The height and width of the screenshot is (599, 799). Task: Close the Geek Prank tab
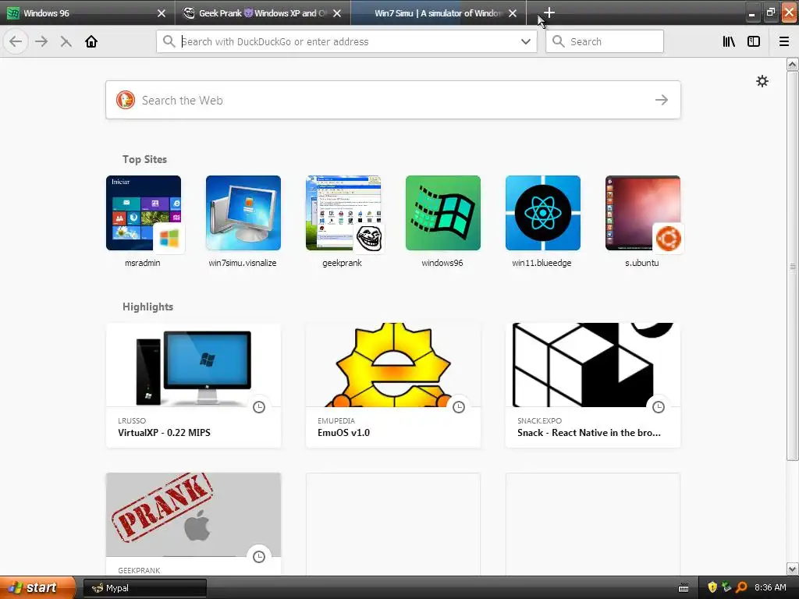click(337, 13)
